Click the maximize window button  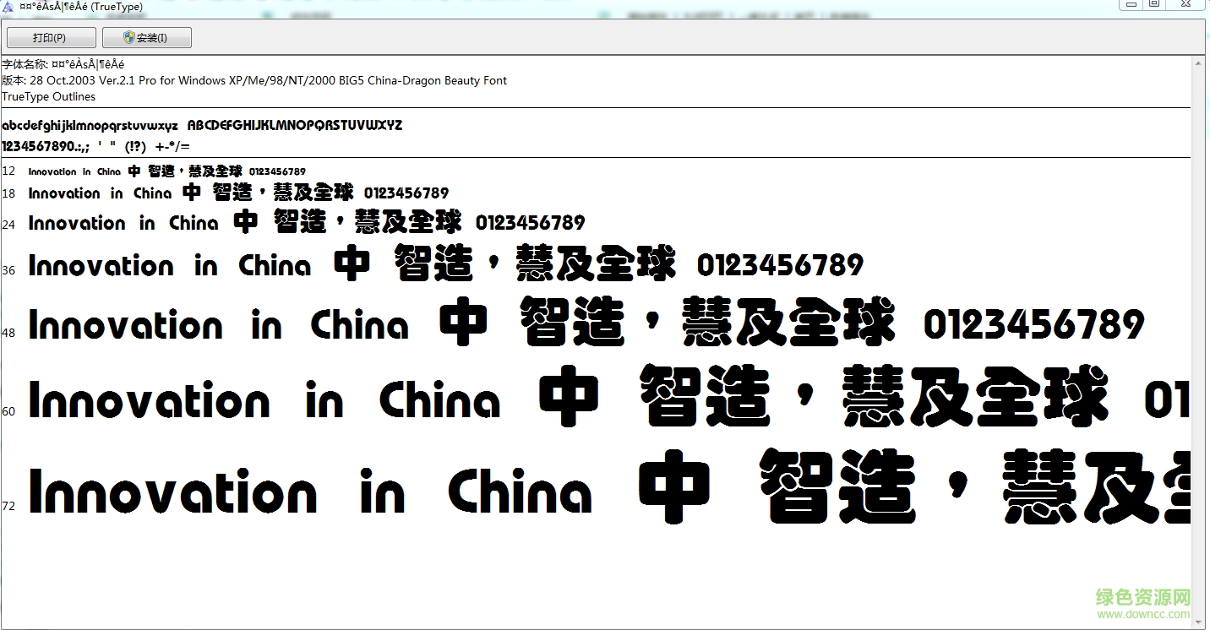click(x=1154, y=4)
